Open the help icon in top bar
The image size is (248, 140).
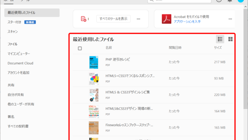(219, 1)
